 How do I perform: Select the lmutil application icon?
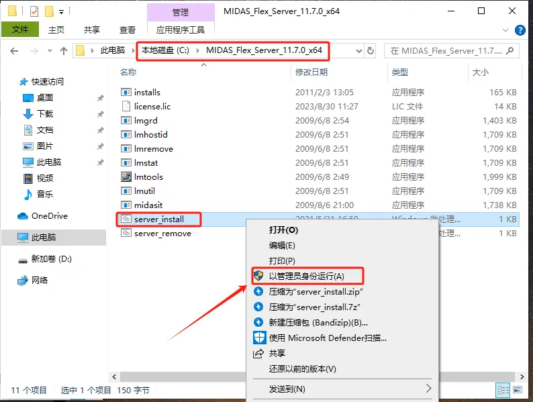click(x=126, y=191)
